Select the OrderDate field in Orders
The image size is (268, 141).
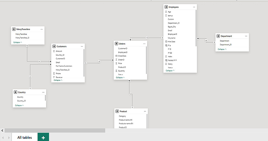(122, 56)
